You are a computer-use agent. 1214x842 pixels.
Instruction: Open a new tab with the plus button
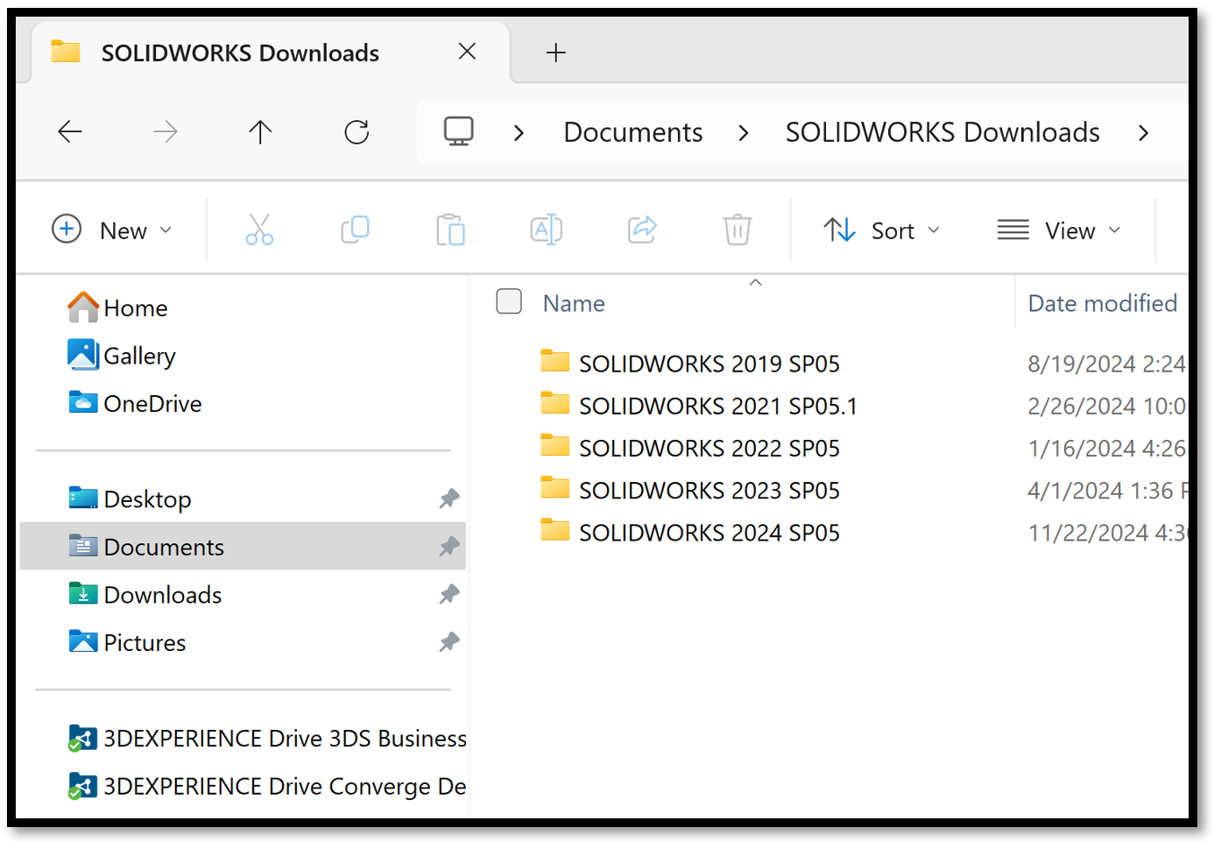[x=555, y=53]
